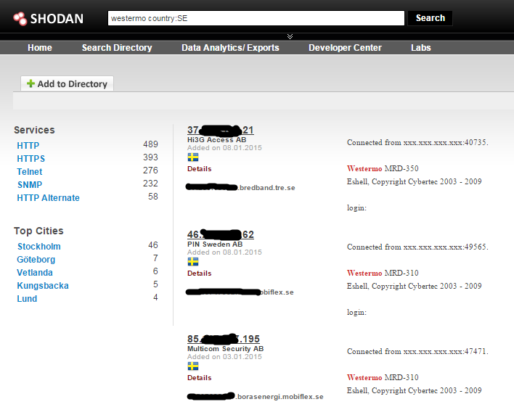This screenshot has width=514, height=407.
Task: Open Details for Hi3G Access AB result
Action: [x=200, y=169]
